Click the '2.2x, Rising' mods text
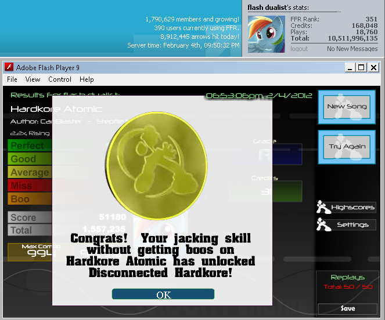The height and width of the screenshot is (320, 385). [30, 133]
